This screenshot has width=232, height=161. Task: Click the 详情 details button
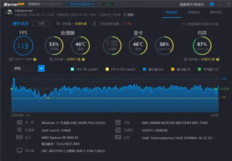41,23
